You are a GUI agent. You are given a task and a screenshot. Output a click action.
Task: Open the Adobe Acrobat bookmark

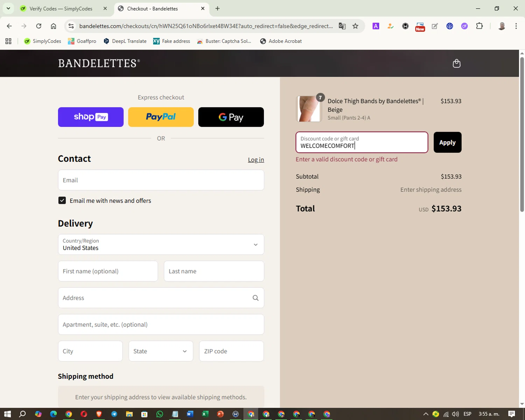coord(281,41)
